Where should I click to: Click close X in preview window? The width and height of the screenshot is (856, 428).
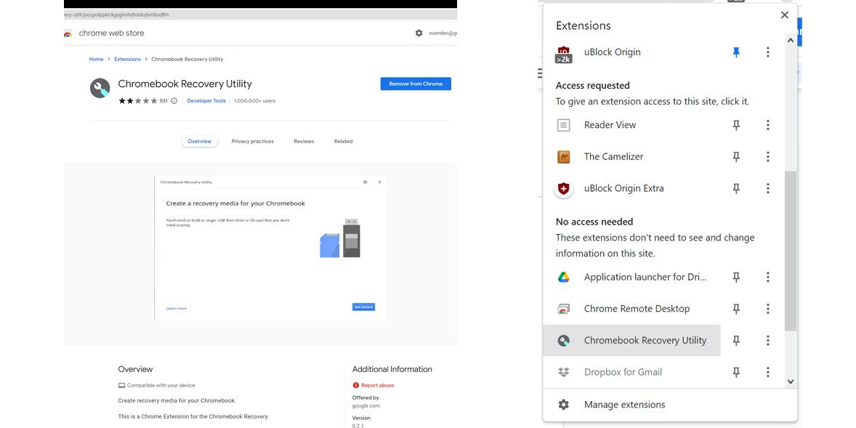[x=379, y=182]
